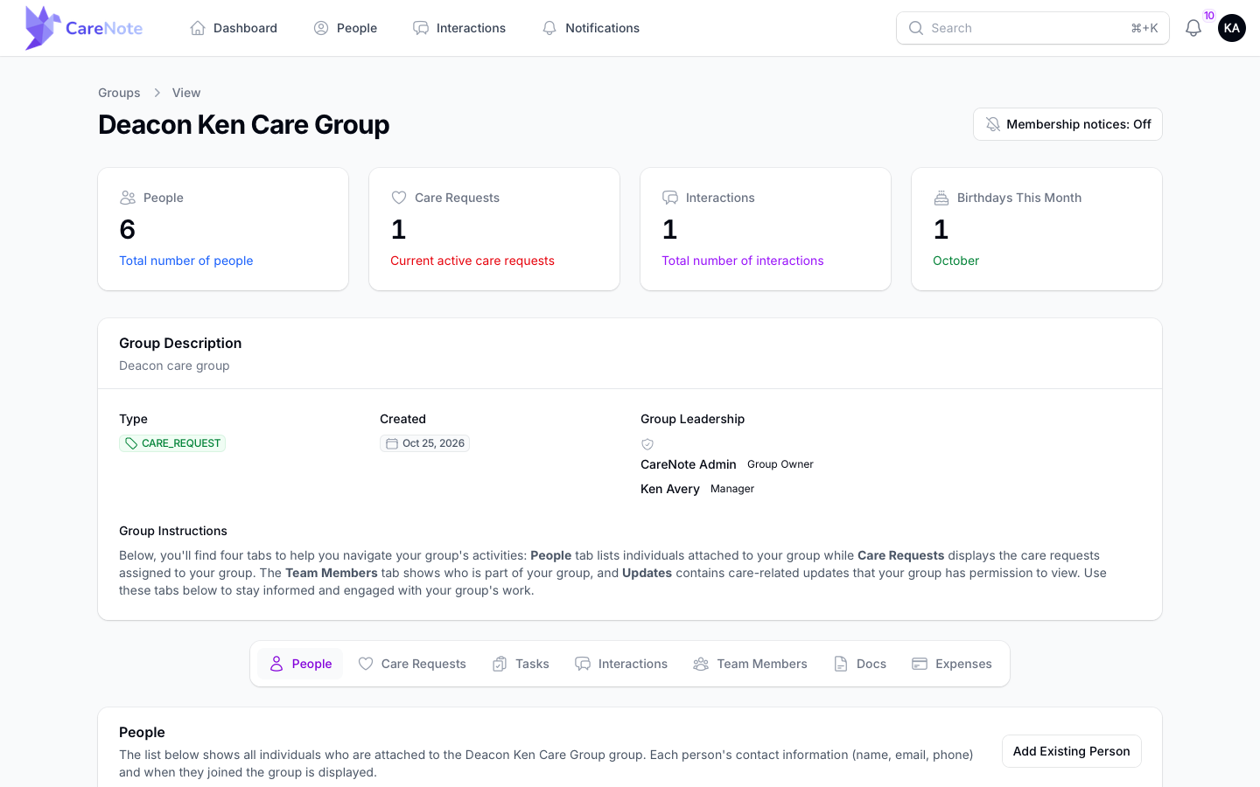Click the View breadcrumb

click(186, 93)
